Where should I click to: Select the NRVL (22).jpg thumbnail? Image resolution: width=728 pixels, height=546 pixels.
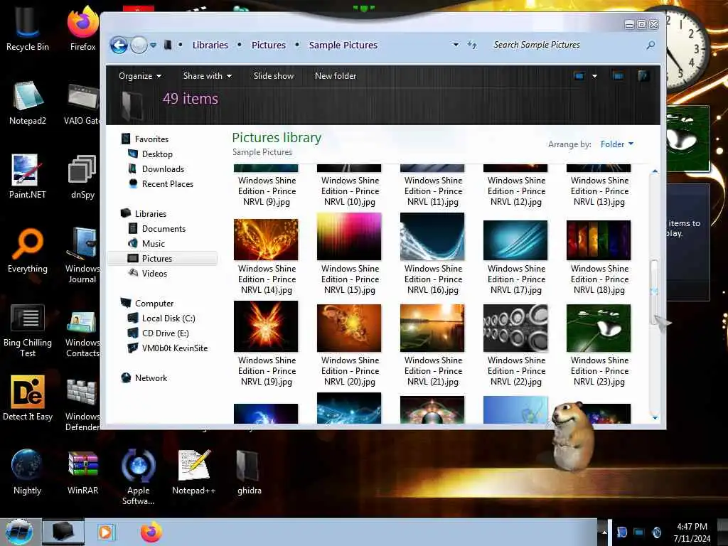515,328
